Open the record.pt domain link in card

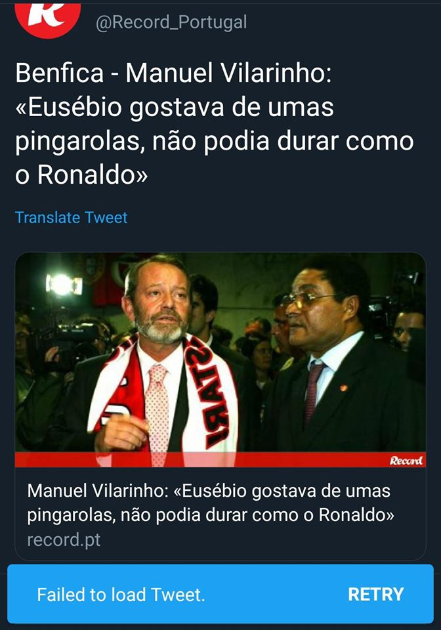click(x=64, y=539)
